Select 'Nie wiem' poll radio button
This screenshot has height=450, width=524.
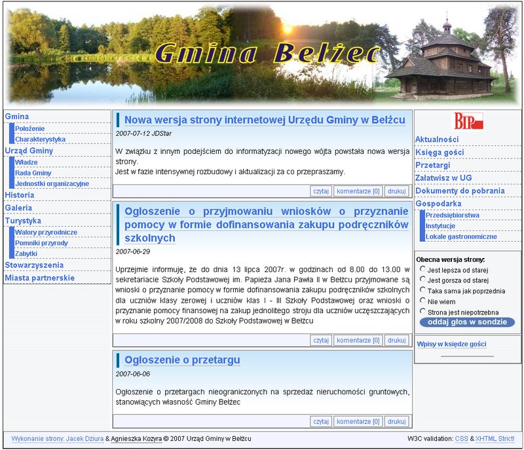click(x=422, y=301)
